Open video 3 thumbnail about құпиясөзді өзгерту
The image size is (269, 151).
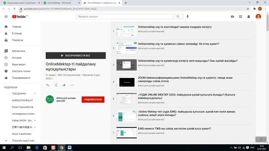[127, 65]
